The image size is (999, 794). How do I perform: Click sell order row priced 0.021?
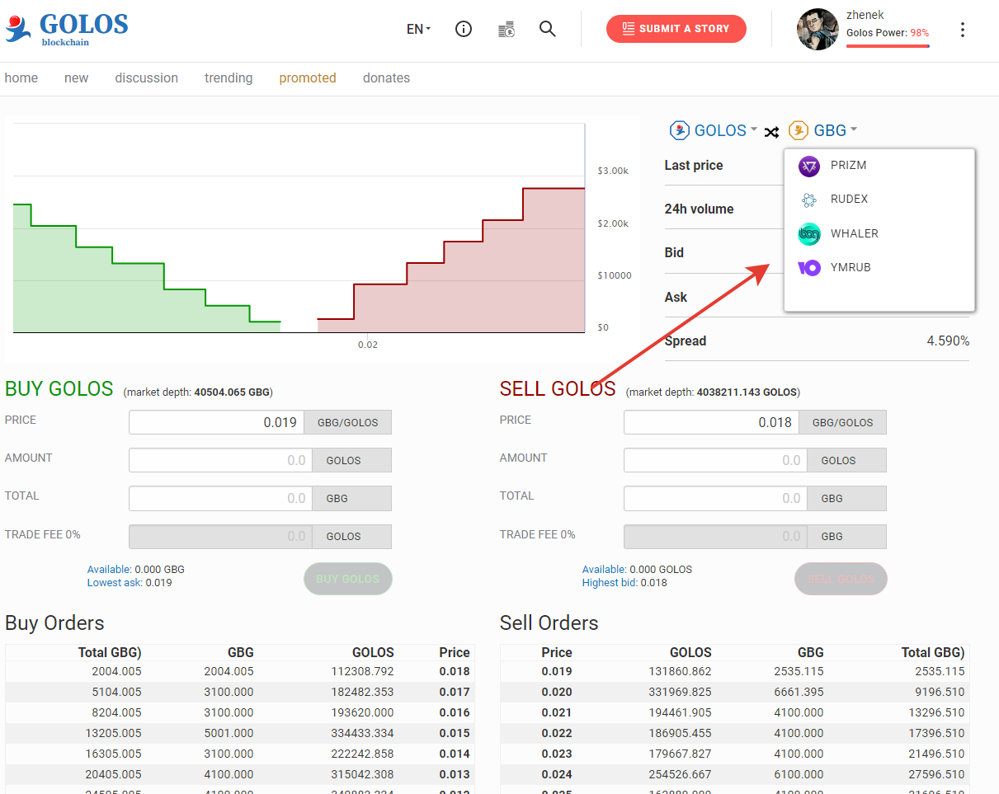734,712
